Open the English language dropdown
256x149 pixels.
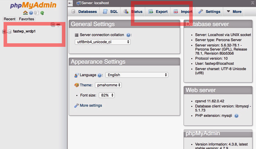point(137,75)
